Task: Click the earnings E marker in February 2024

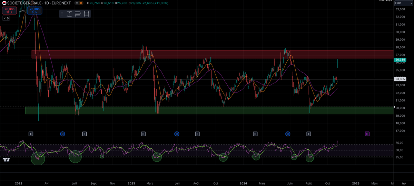Action: (x=255, y=134)
